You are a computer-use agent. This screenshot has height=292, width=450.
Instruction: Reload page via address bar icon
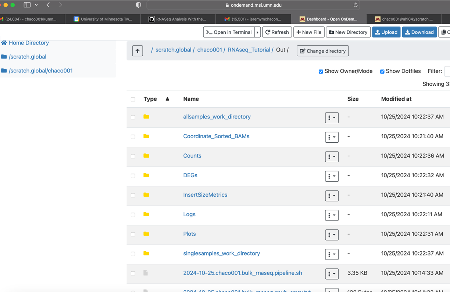(x=356, y=5)
